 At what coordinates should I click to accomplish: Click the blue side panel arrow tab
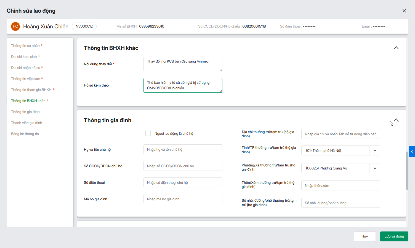(412, 152)
